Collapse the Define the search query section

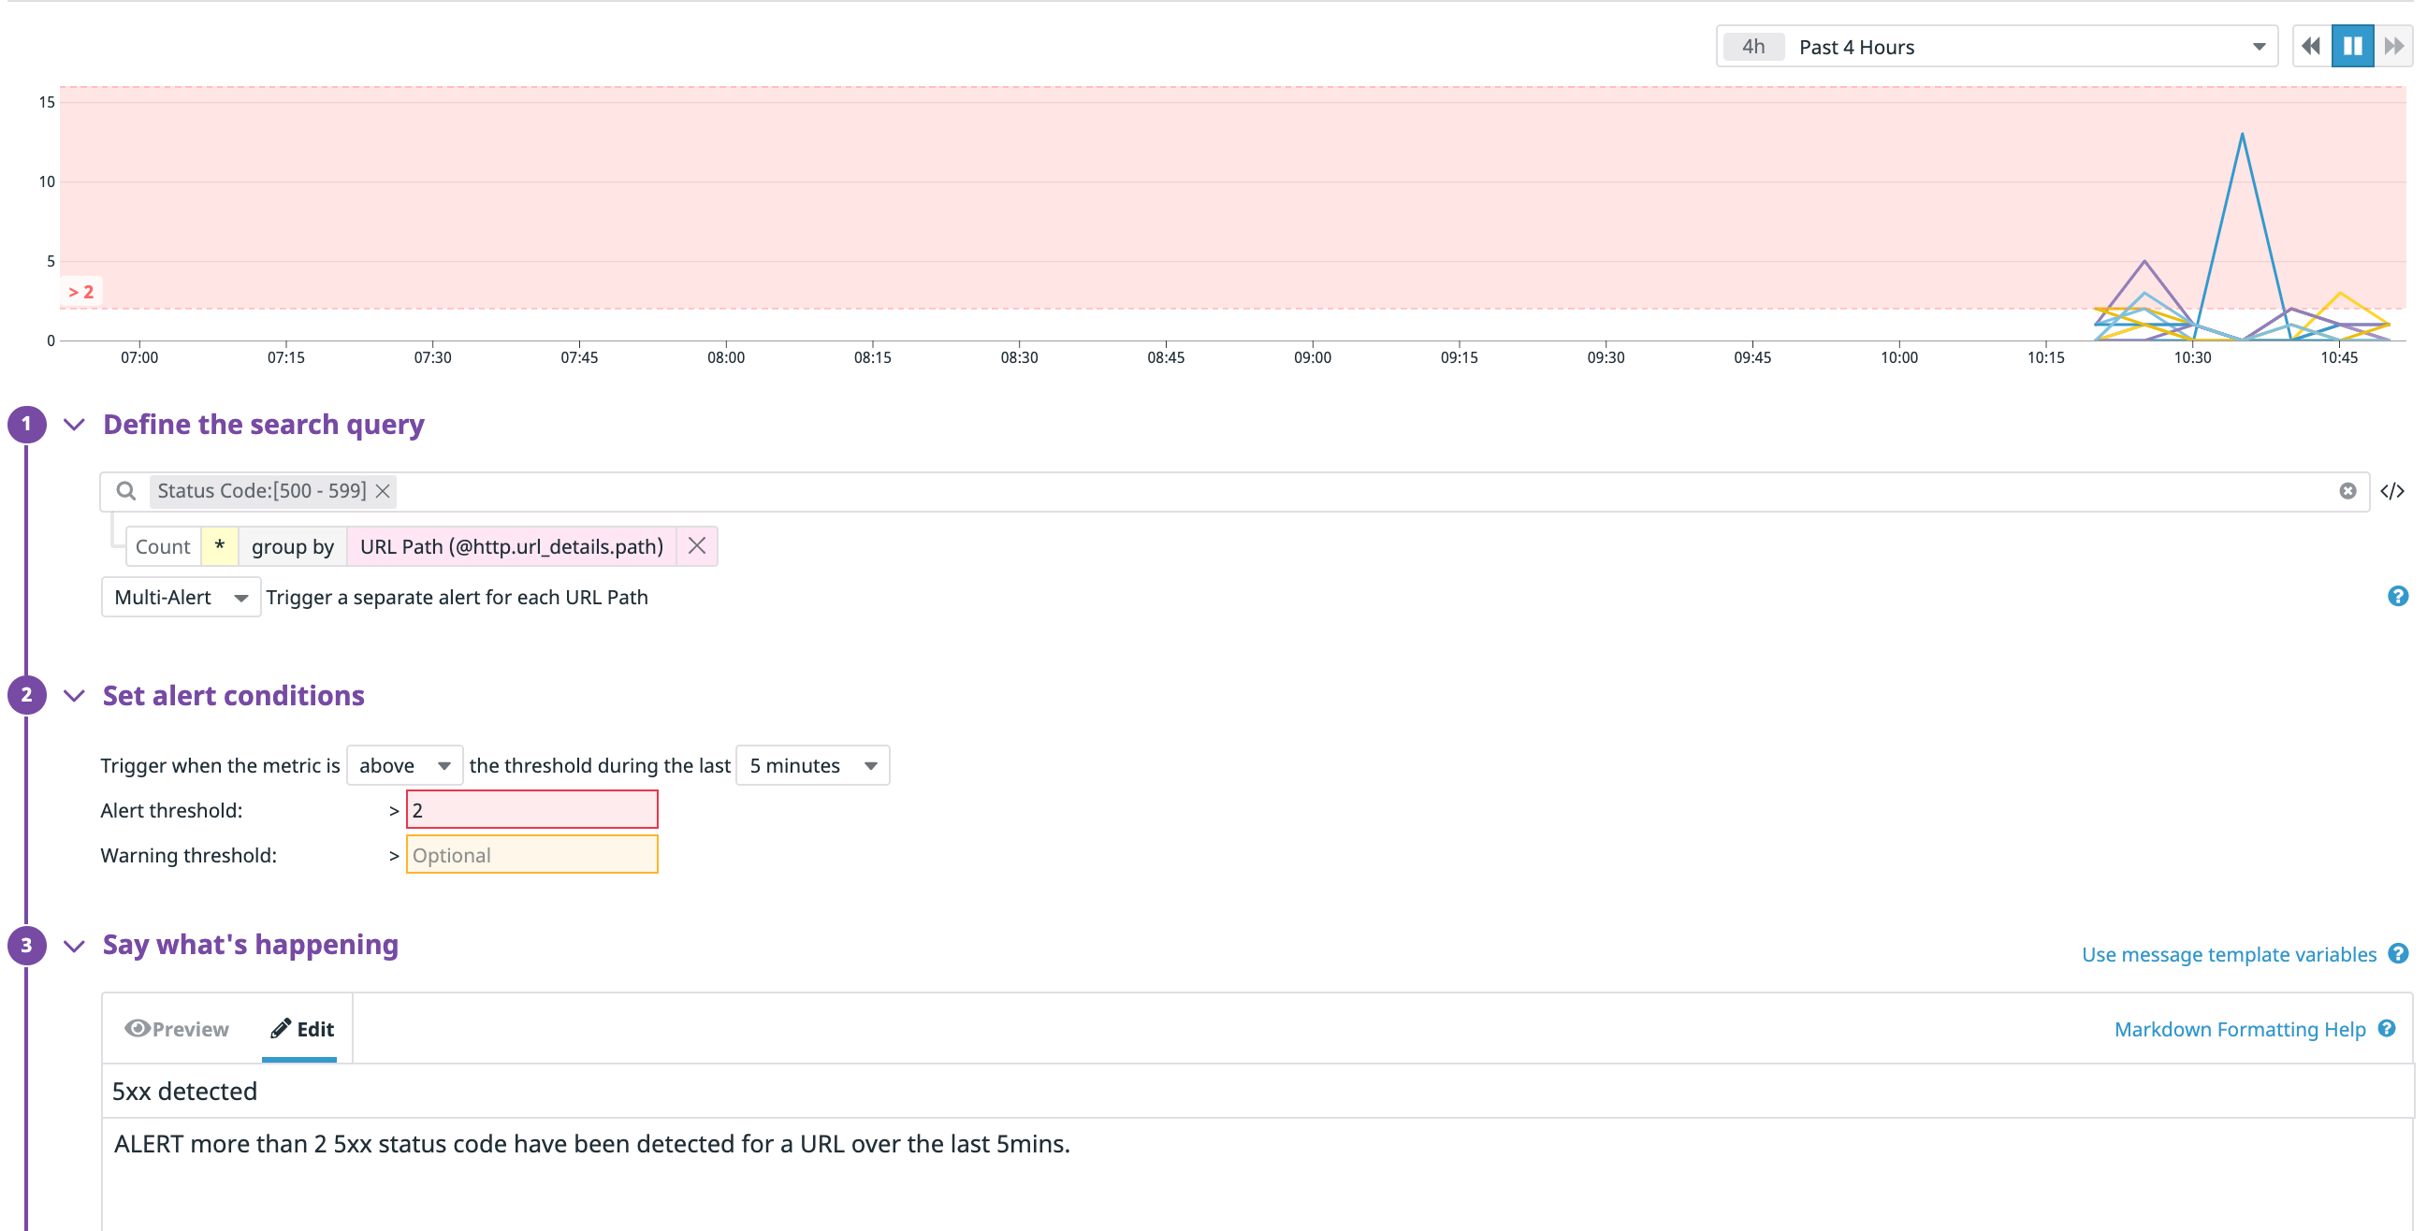[75, 425]
